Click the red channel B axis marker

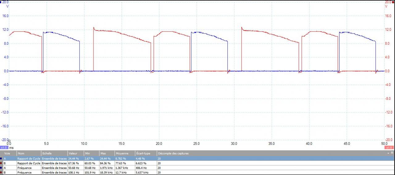coord(393,2)
